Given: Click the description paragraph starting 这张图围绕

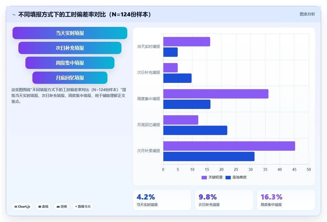Looking at the screenshot, I should 69,96.
